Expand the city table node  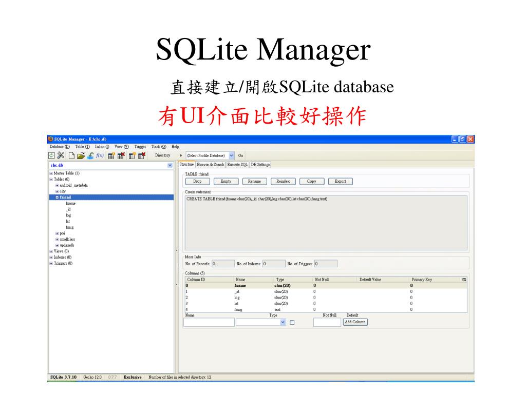click(57, 192)
